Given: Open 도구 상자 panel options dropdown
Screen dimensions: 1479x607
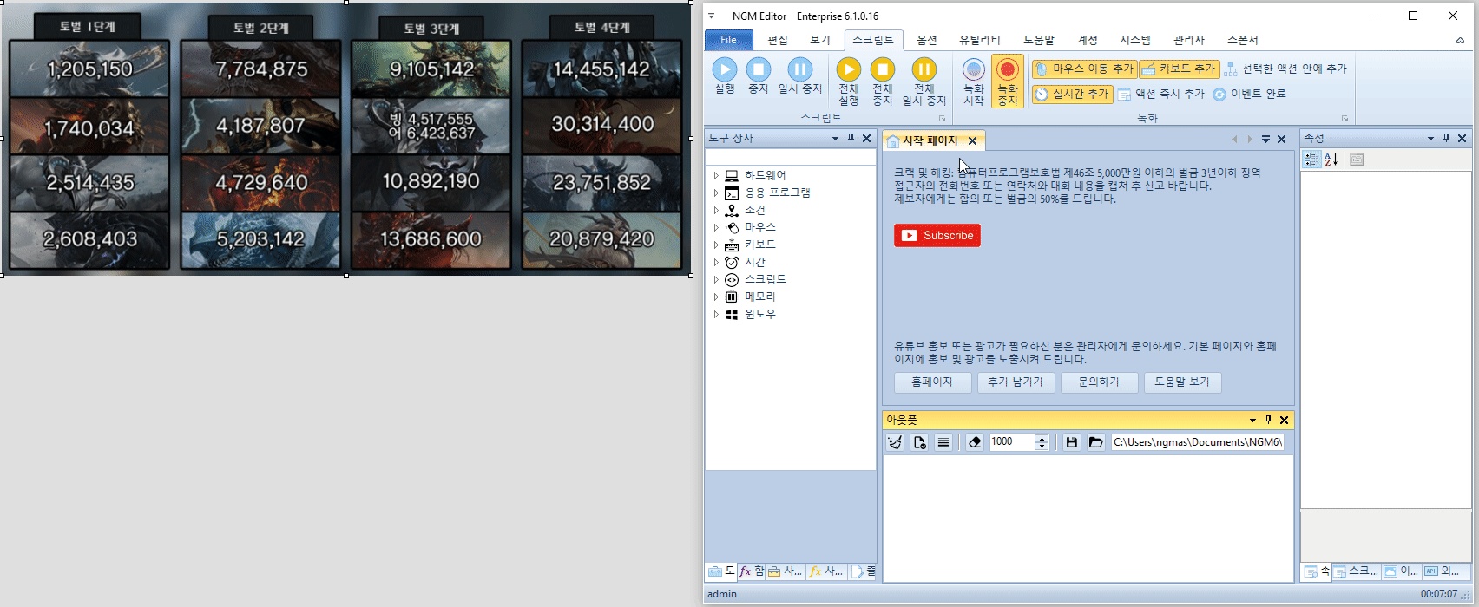Looking at the screenshot, I should pyautogui.click(x=835, y=139).
